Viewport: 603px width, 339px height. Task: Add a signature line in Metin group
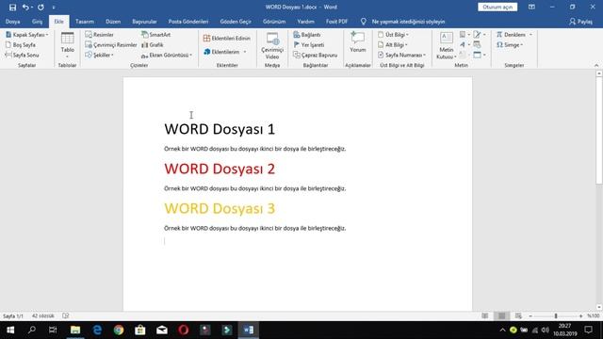480,35
